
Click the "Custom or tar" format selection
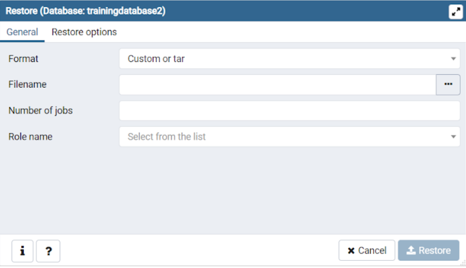pos(156,59)
